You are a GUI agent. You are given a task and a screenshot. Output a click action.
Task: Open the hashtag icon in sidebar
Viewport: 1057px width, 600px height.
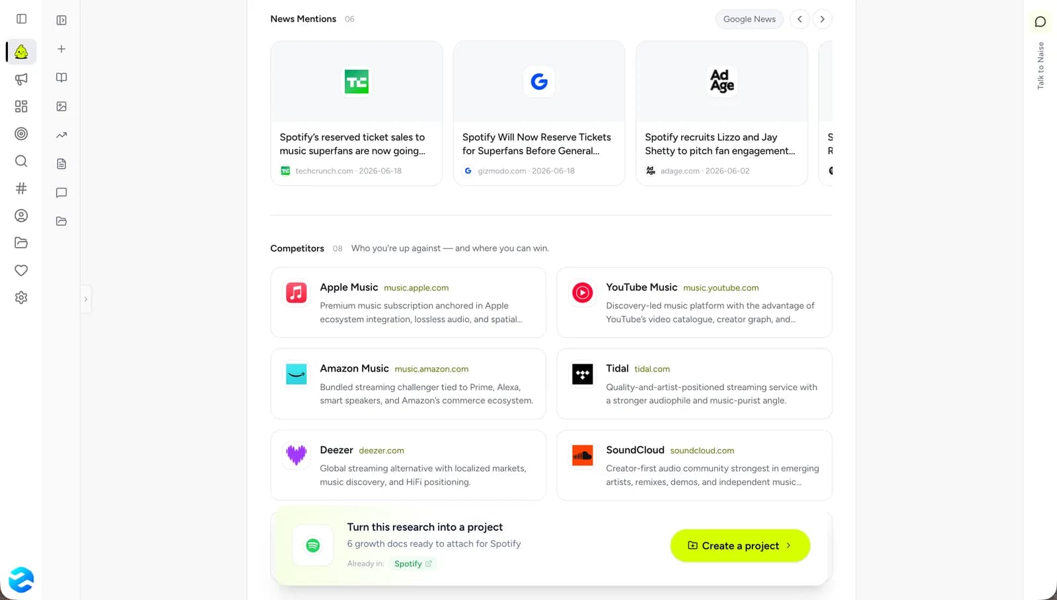pos(21,189)
